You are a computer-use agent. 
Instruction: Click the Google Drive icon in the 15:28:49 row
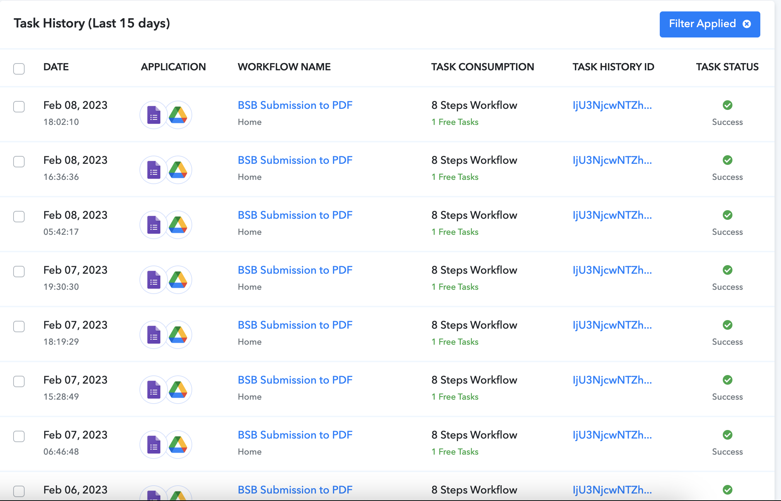point(178,390)
